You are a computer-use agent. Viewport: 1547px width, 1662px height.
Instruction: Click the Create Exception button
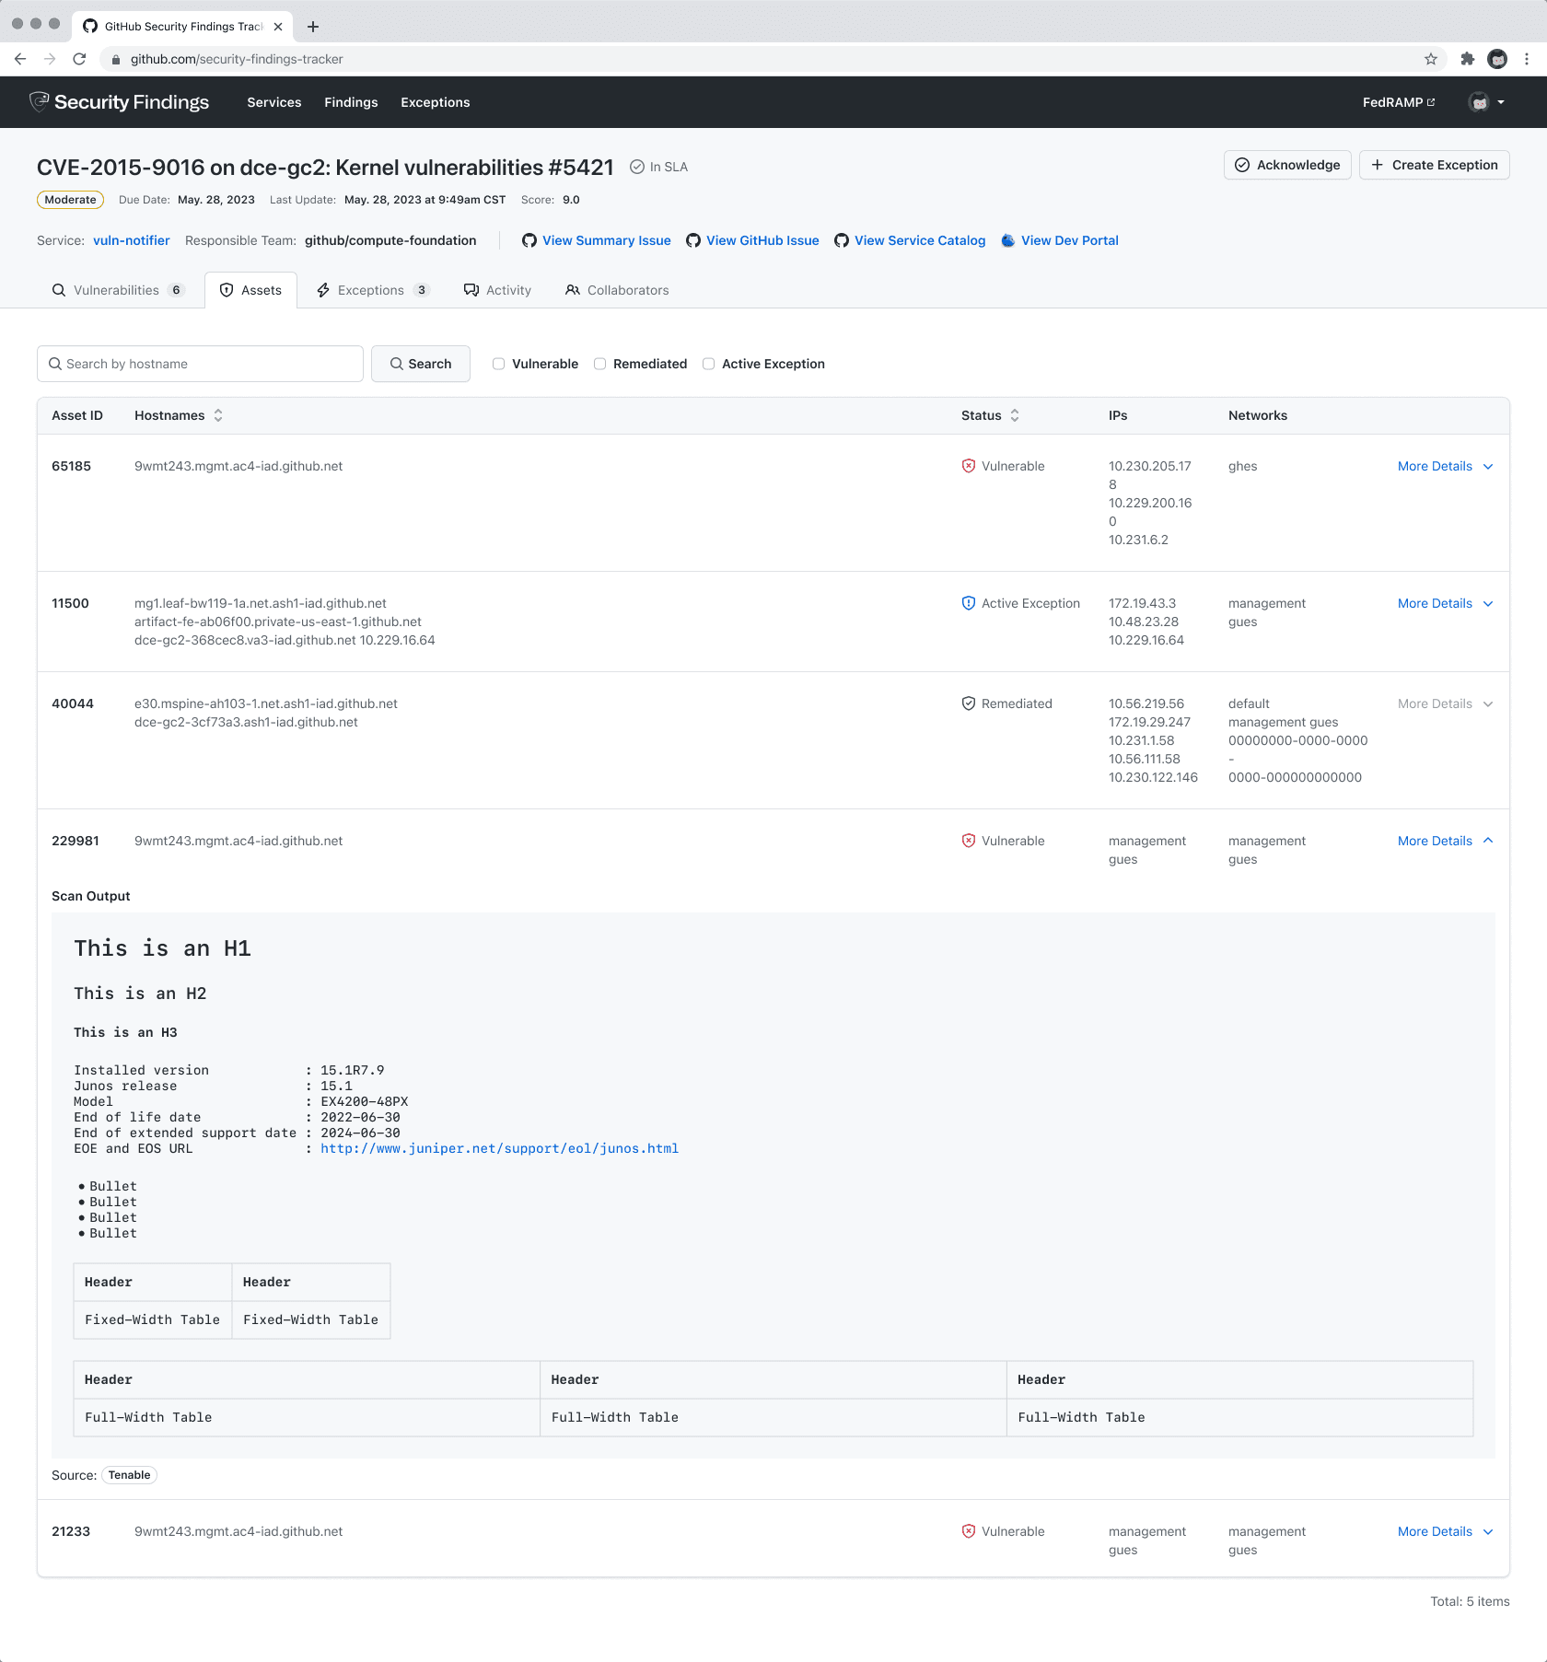(1434, 165)
